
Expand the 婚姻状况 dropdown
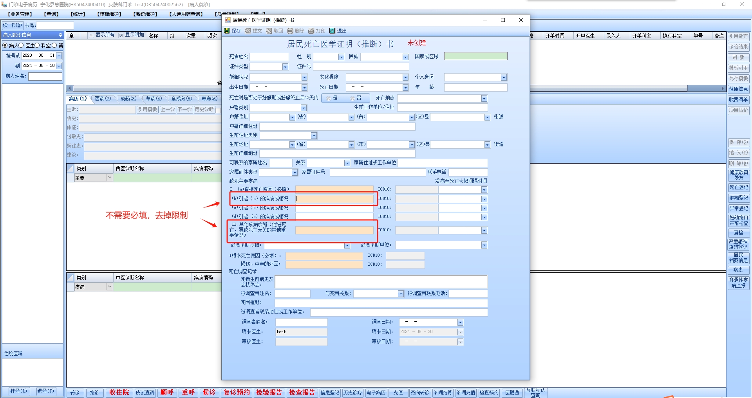305,77
